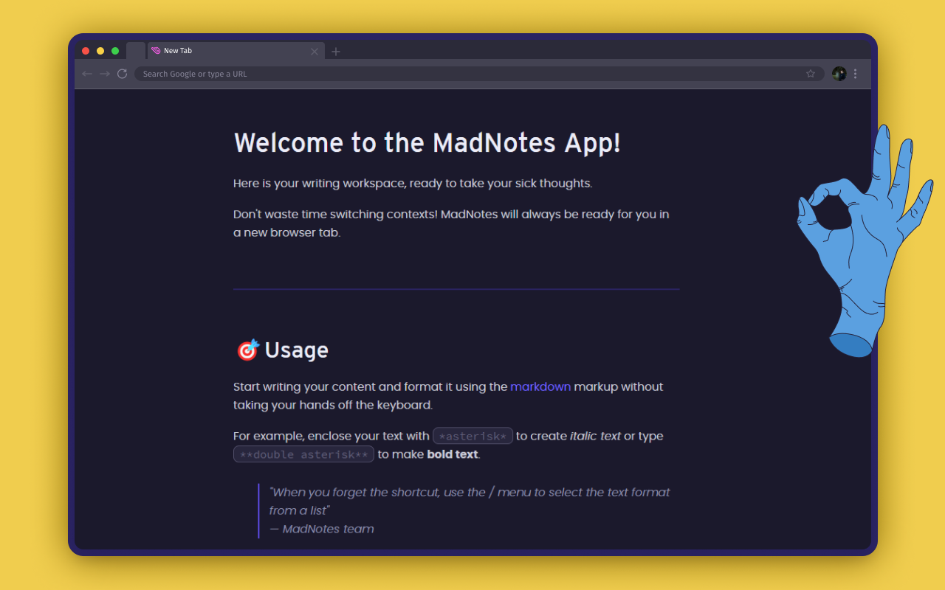
Task: Close the New Tab tab
Action: (315, 51)
